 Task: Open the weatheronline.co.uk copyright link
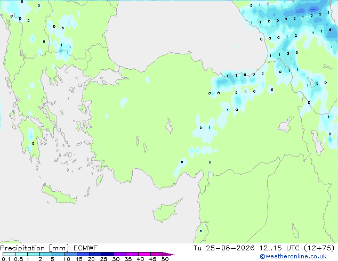tap(293, 256)
